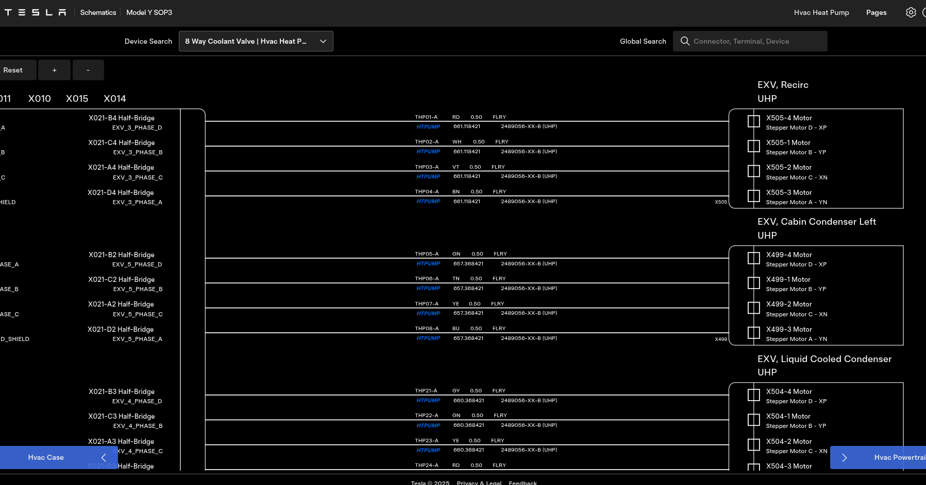Screen dimensions: 926x485
Task: Click HTPUMP link under THP08-A wire
Action: pos(428,338)
